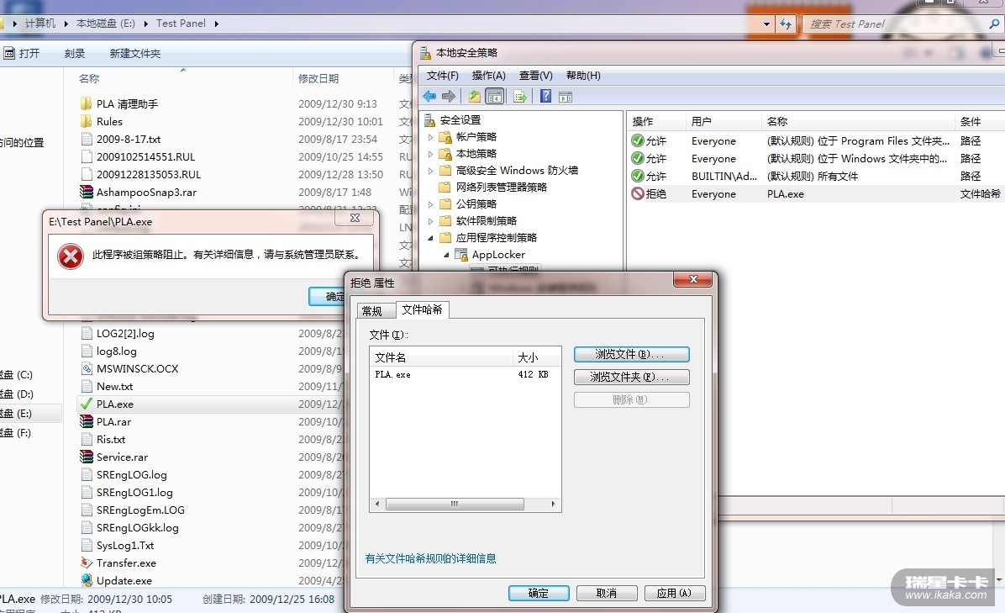Click 浏览文件(B)... button
The width and height of the screenshot is (1005, 613).
coord(631,354)
